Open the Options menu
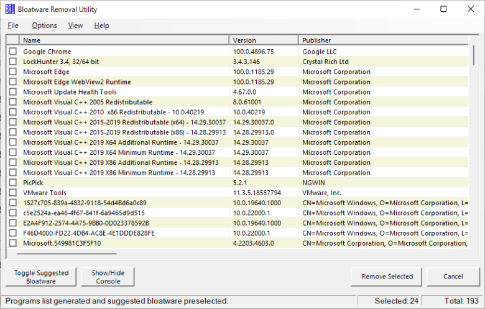This screenshot has width=485, height=309. coord(44,25)
